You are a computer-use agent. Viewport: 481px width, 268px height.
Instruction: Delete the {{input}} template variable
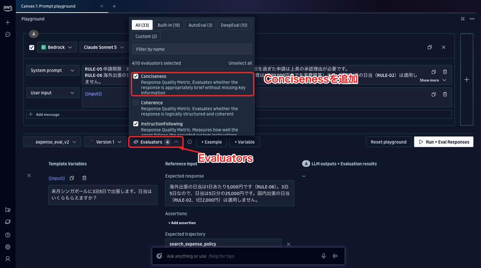pos(84,178)
